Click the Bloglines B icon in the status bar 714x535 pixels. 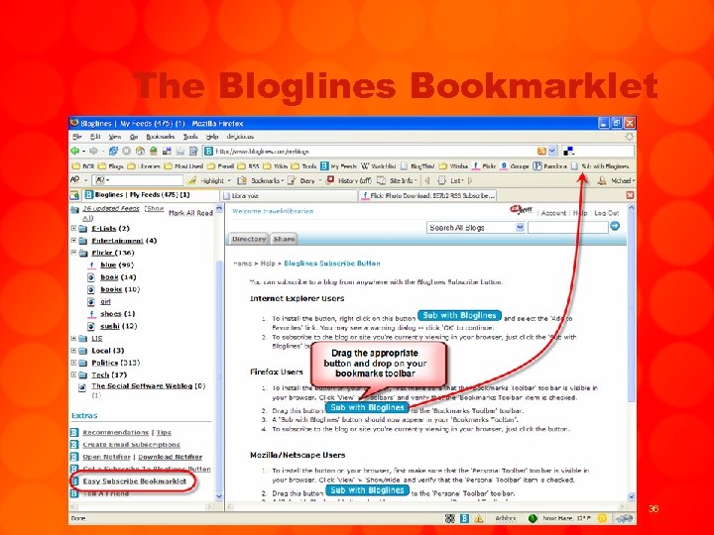[464, 518]
